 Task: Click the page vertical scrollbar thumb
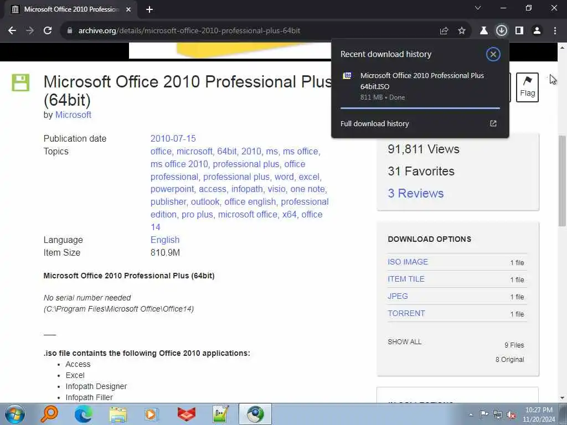click(563, 181)
